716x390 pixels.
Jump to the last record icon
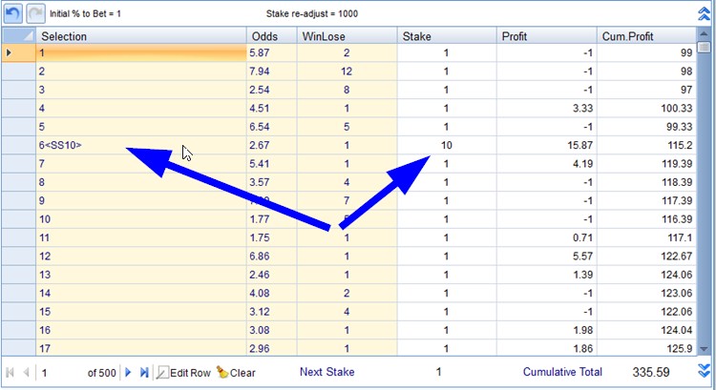point(144,373)
